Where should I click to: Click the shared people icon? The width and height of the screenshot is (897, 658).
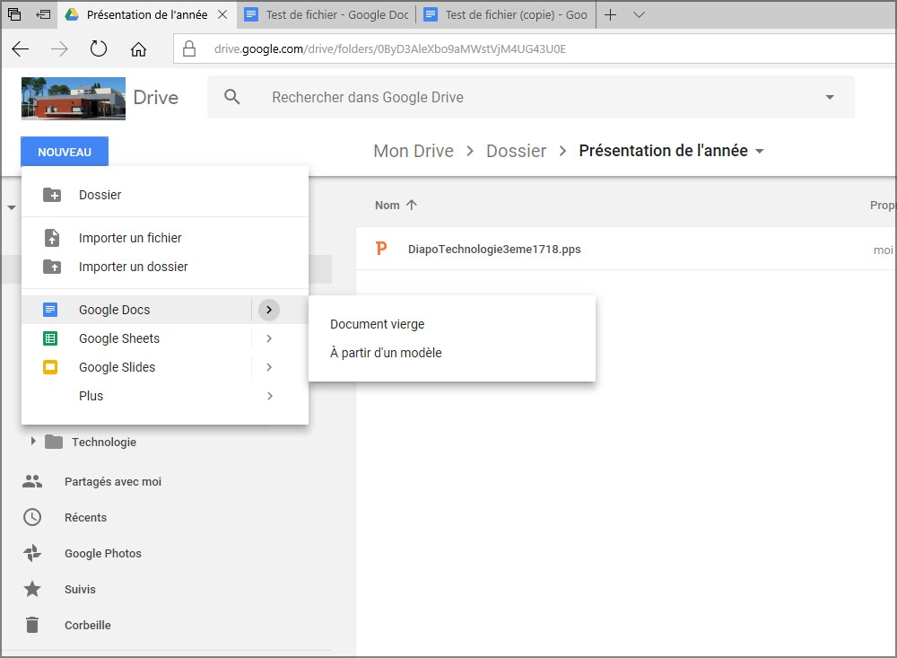point(32,481)
